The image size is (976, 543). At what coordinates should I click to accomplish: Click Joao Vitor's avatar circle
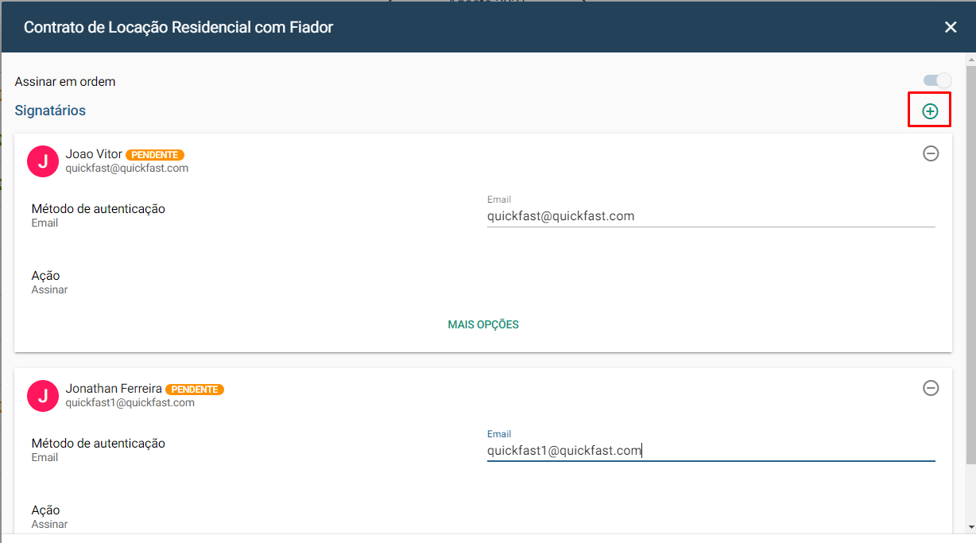click(43, 161)
